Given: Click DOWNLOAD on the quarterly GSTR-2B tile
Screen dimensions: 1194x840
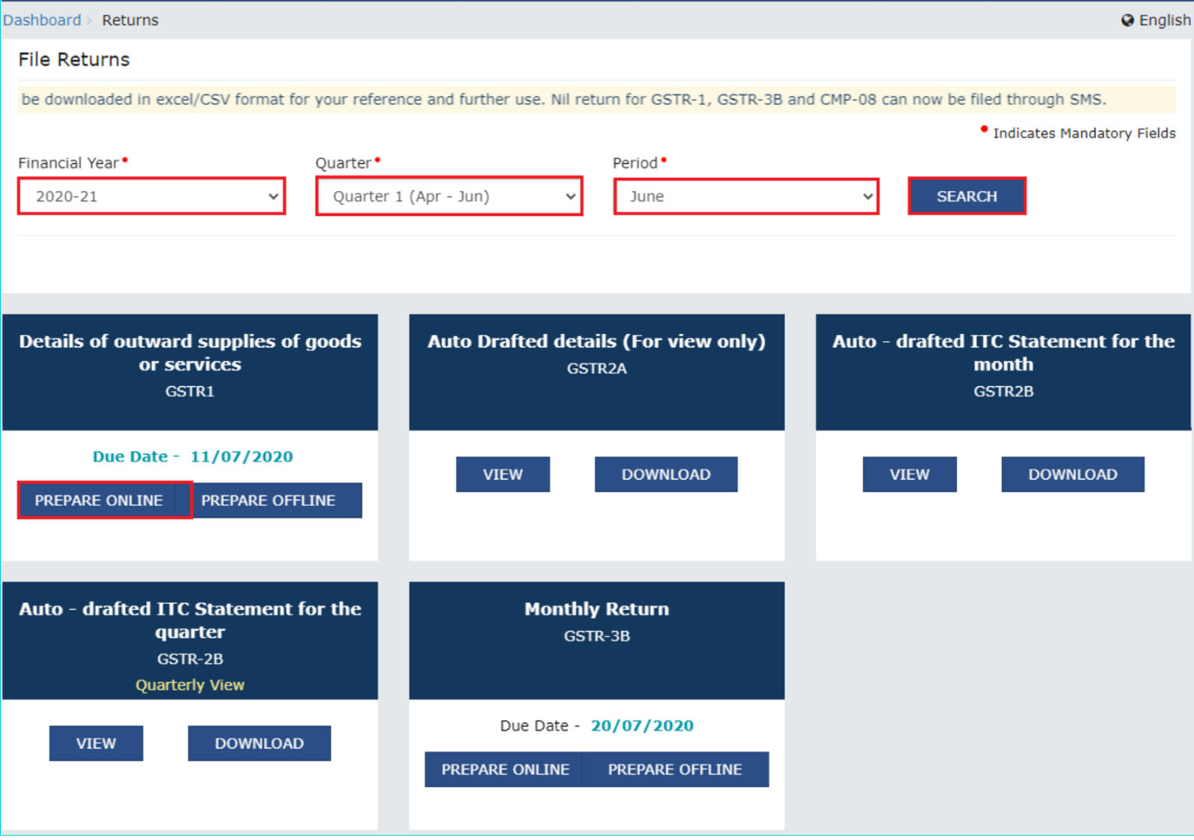Looking at the screenshot, I should [259, 743].
